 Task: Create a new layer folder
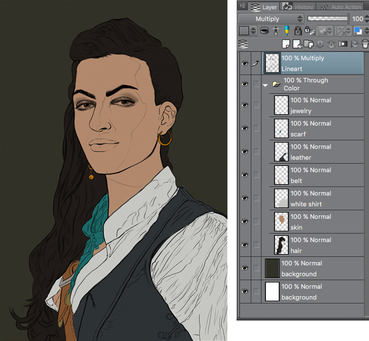point(308,44)
